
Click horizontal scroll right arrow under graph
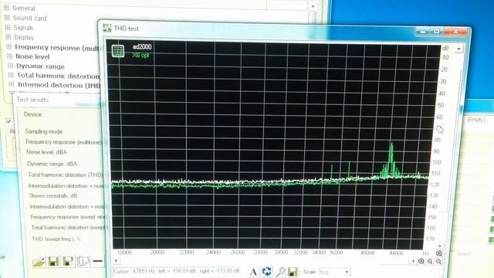(x=413, y=261)
